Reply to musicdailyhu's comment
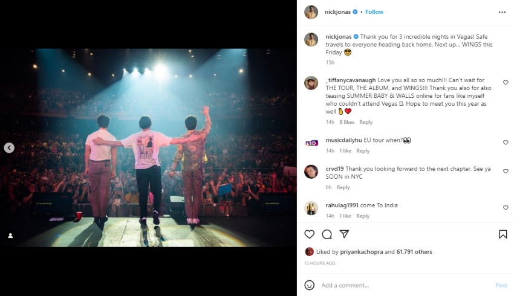Viewport: 514px width, 296px height. [x=363, y=151]
